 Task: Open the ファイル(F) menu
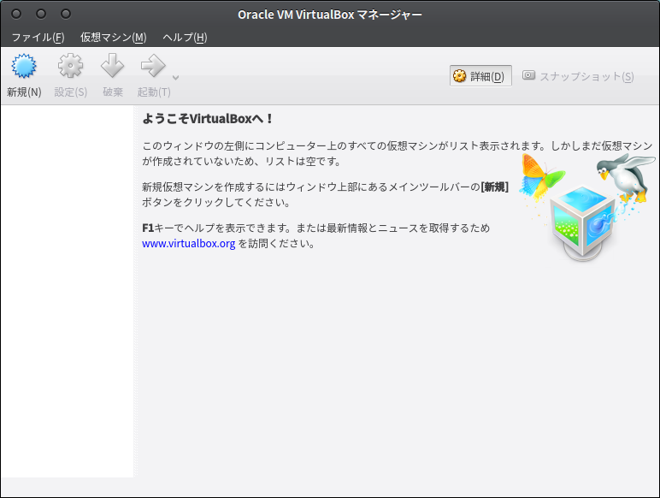[38, 37]
